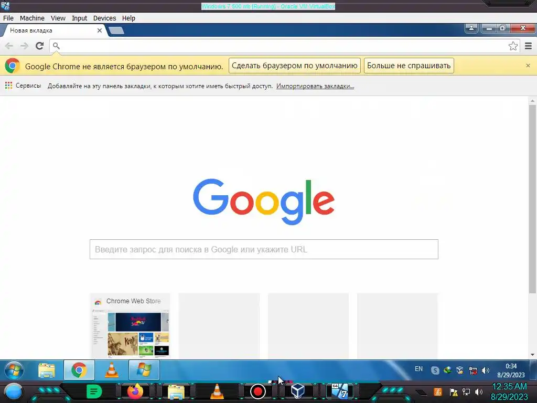The image size is (537, 403).
Task: Bookmark this page with the star icon
Action: point(513,46)
